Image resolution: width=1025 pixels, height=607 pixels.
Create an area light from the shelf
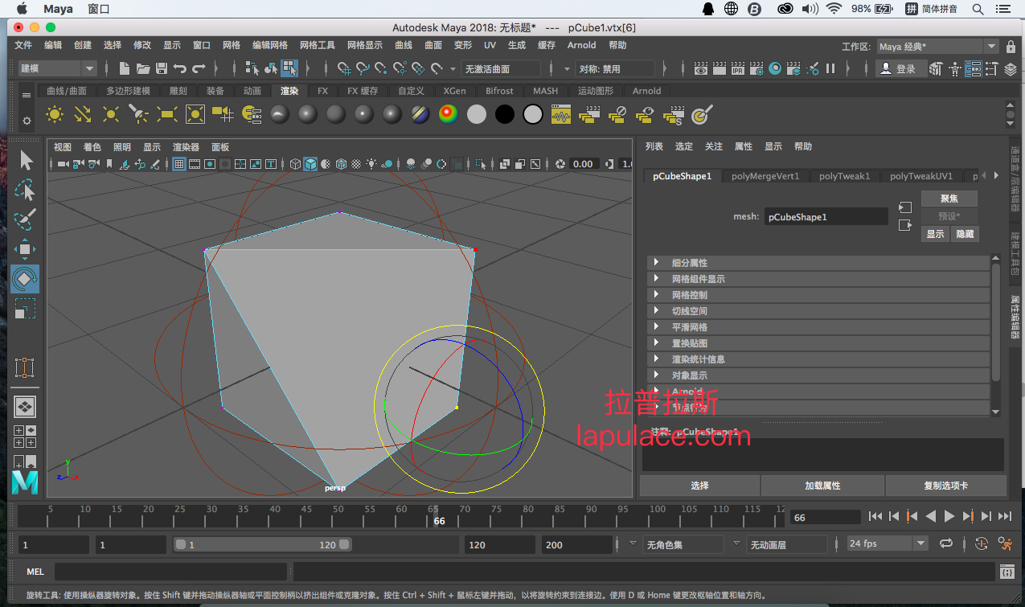coord(167,115)
